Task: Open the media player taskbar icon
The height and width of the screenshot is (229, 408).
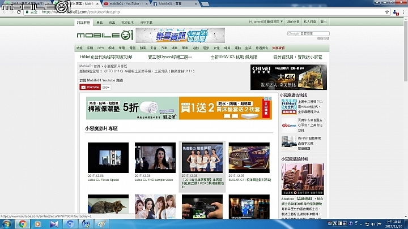Action: pos(38,224)
